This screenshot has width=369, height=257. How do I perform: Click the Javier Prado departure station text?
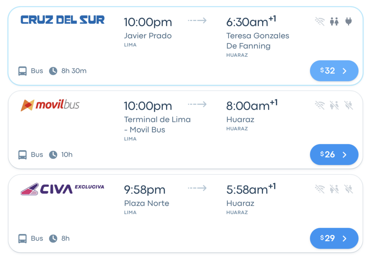(148, 36)
